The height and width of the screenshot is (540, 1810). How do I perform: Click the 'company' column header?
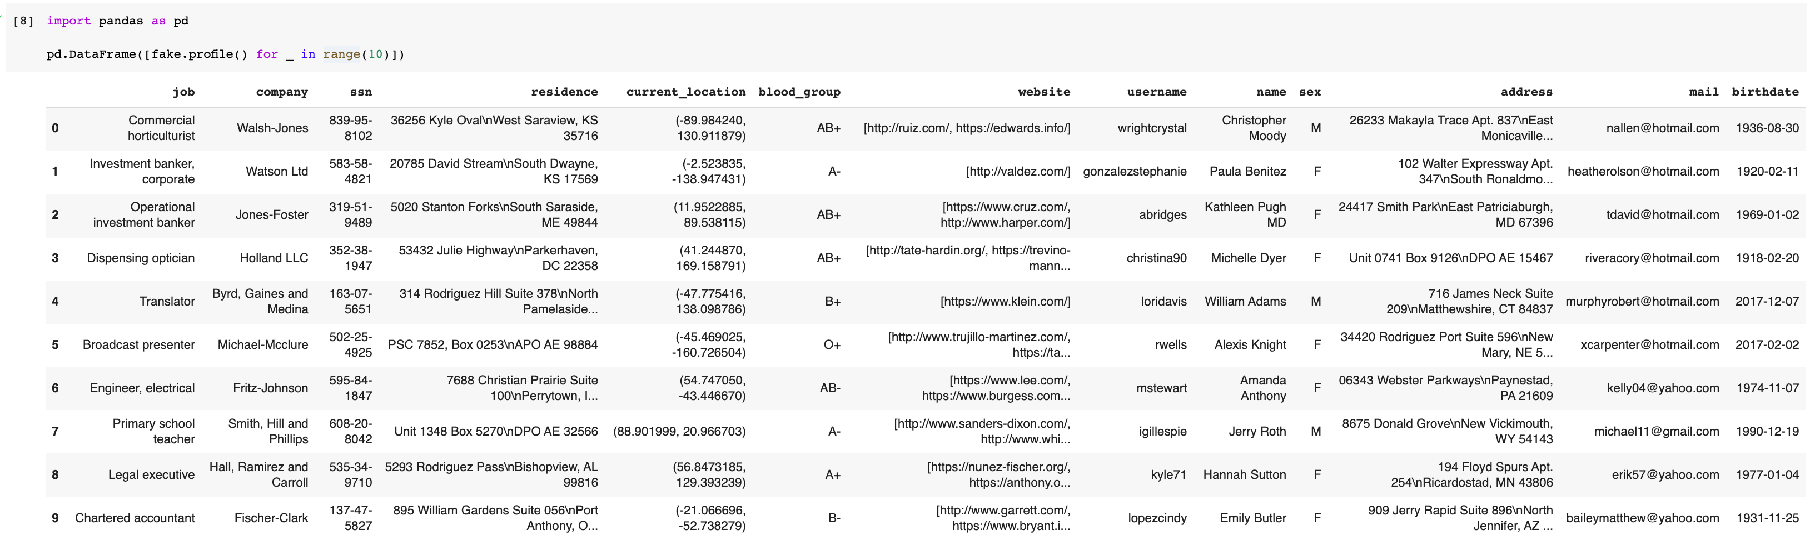click(282, 92)
